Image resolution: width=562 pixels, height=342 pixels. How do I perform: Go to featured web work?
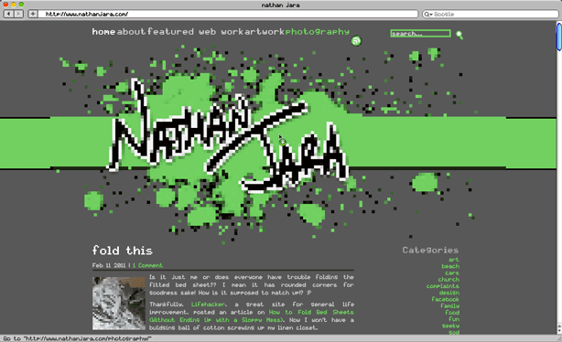195,32
